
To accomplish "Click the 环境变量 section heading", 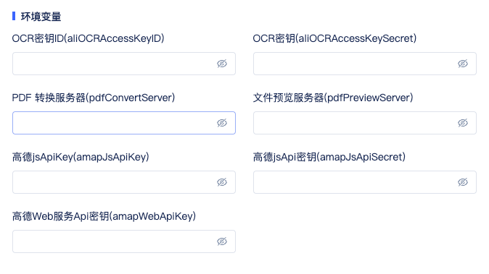I will (x=41, y=17).
